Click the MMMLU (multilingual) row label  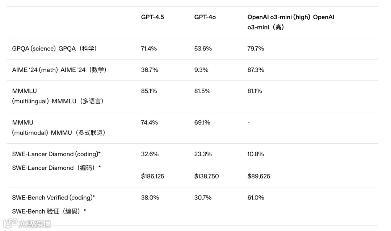58,96
